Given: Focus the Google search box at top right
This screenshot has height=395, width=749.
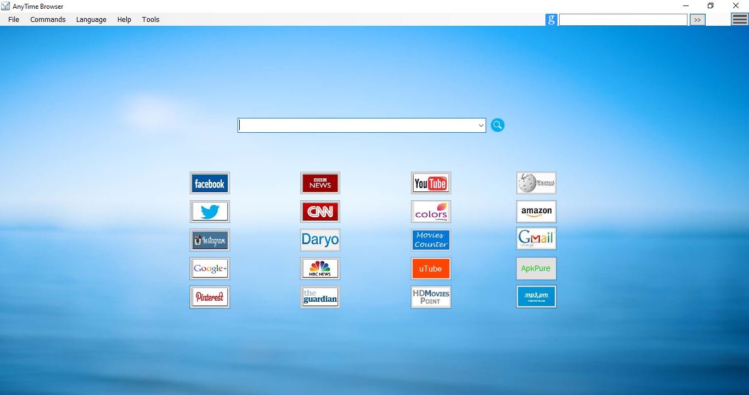Looking at the screenshot, I should [623, 20].
